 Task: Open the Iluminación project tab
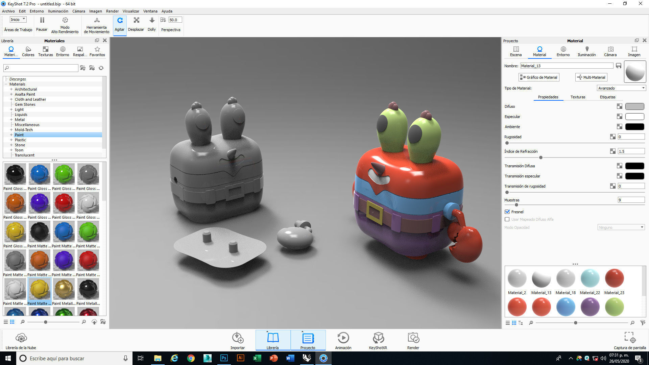tap(587, 51)
